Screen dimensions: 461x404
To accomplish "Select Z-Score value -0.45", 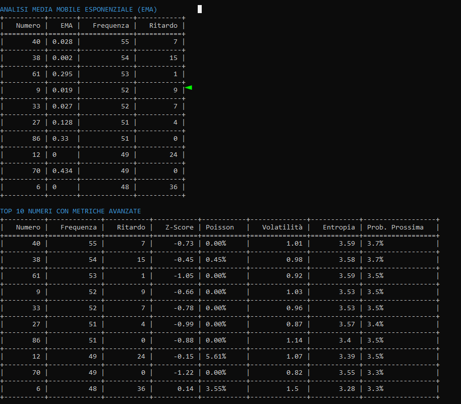I will tap(184, 260).
